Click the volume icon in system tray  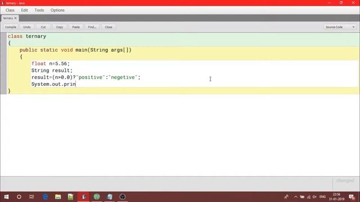[314, 197]
